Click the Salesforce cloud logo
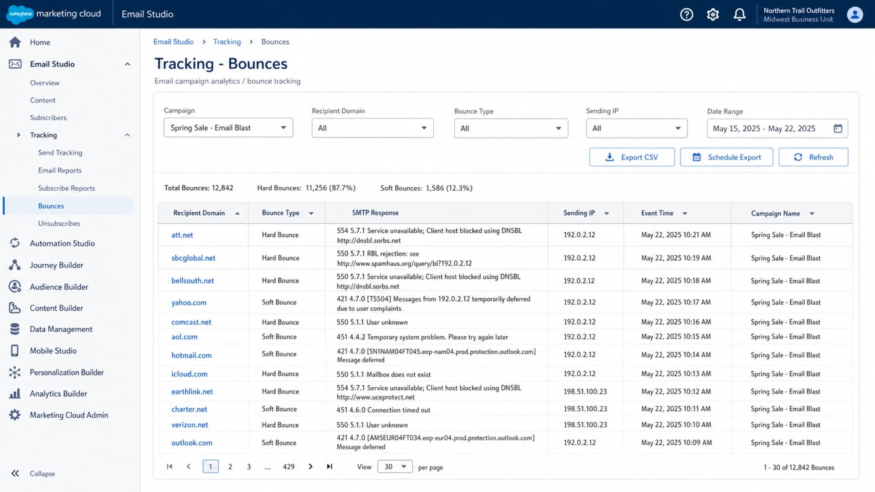Image resolution: width=875 pixels, height=492 pixels. tap(20, 14)
